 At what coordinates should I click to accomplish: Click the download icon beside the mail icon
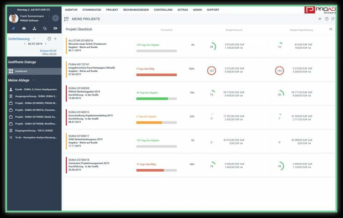coord(34,28)
